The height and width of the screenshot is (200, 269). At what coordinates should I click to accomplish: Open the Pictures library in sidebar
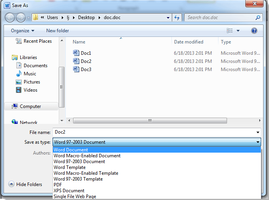pos(31,82)
